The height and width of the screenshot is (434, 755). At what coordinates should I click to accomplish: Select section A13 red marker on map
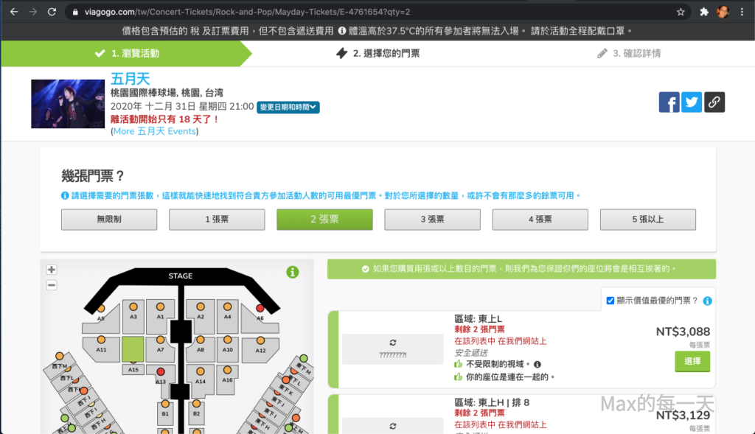[x=161, y=371]
